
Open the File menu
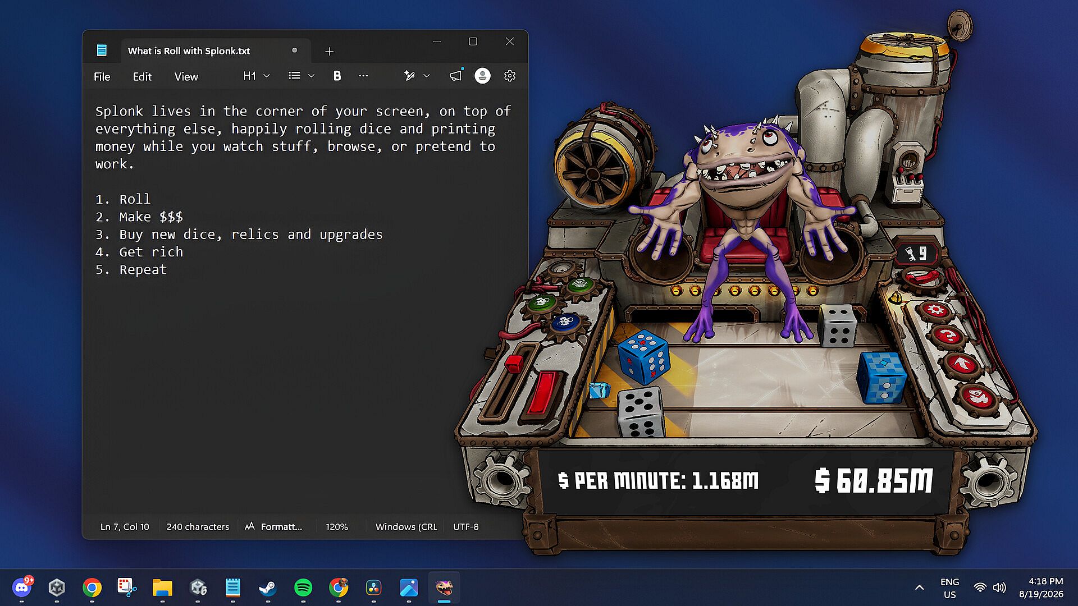(102, 76)
